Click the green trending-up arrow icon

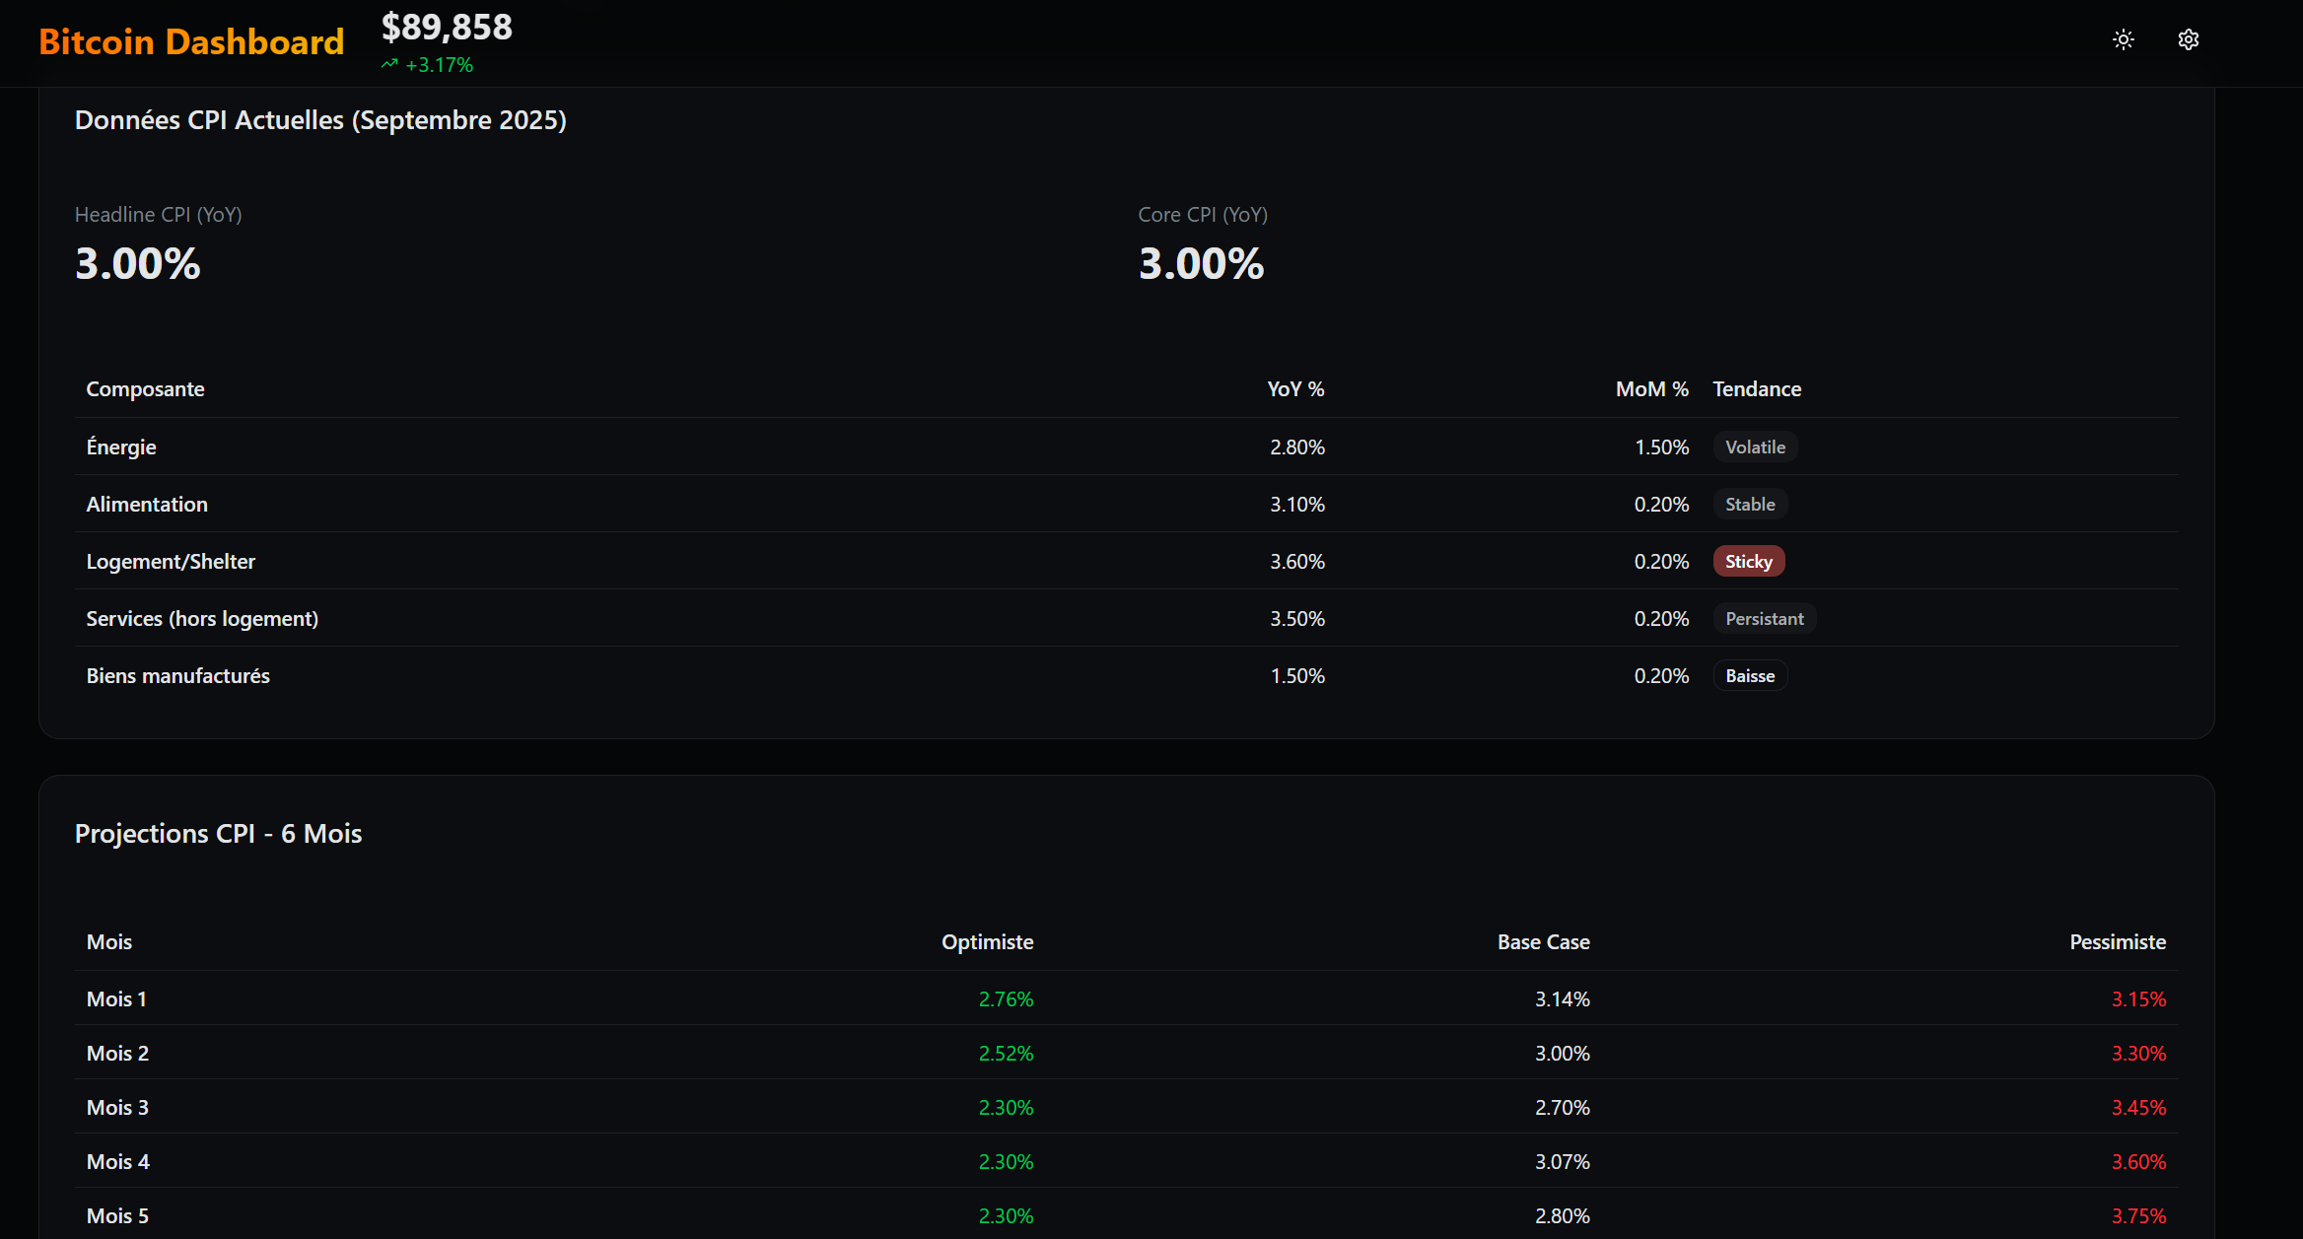pos(389,64)
